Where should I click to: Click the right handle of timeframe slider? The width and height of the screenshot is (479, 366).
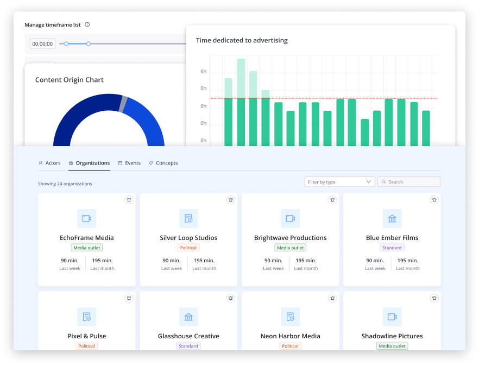coord(89,43)
